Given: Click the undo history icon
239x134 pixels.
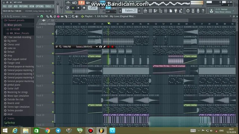Looking at the screenshot, I should (188, 11).
